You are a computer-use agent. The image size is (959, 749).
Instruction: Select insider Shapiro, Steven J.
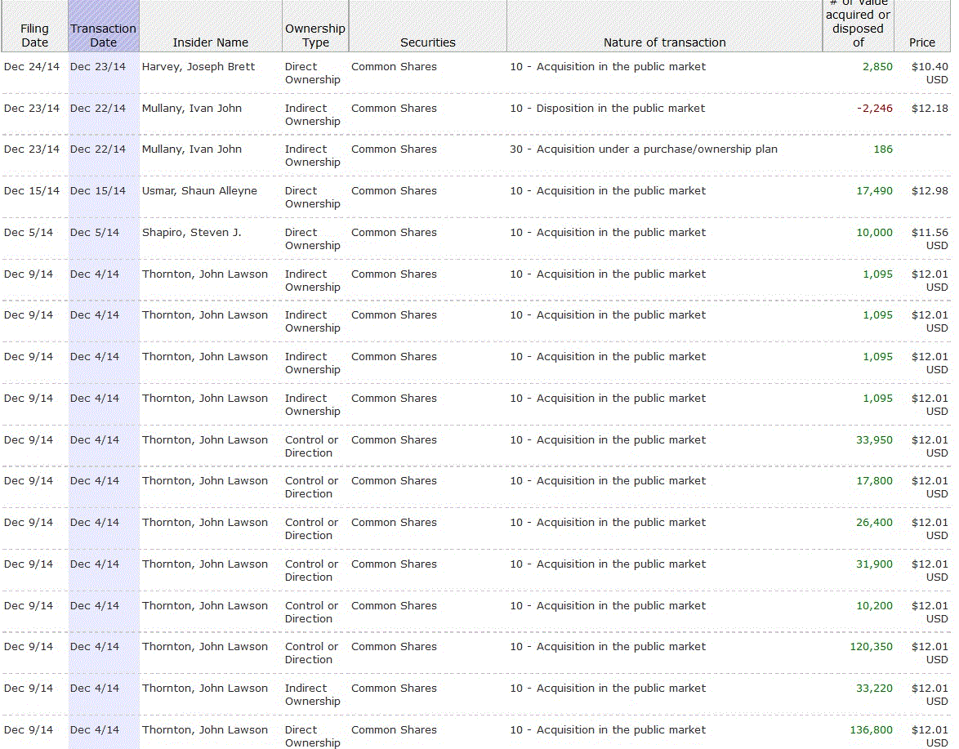[192, 233]
